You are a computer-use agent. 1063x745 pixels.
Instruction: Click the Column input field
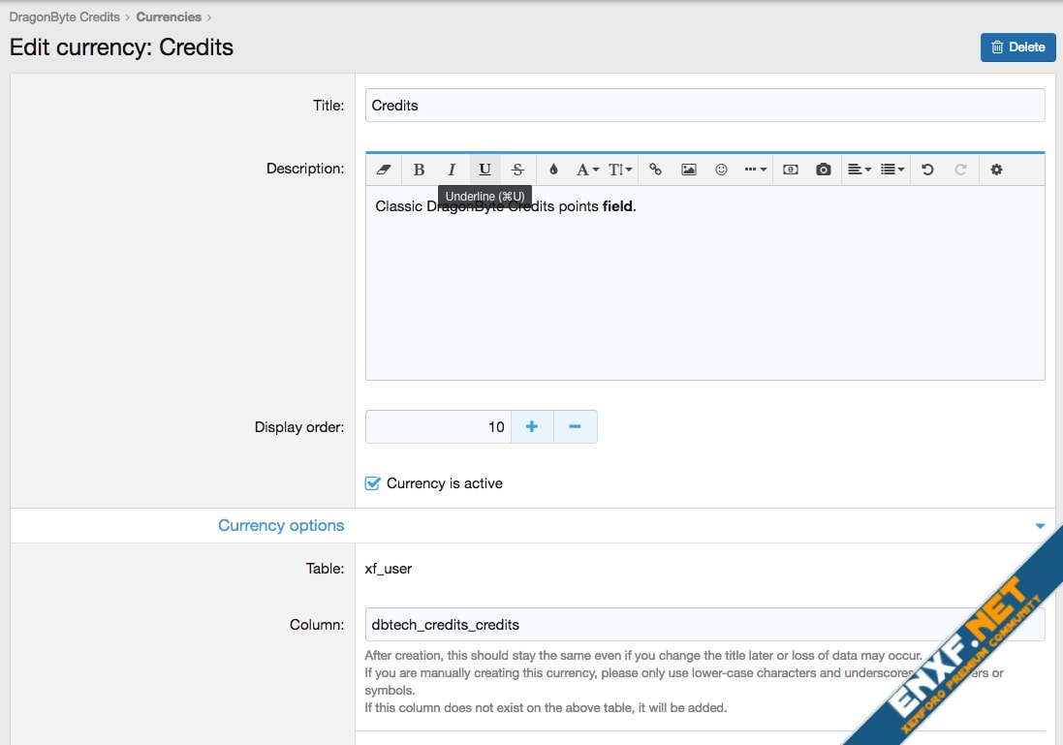point(704,624)
